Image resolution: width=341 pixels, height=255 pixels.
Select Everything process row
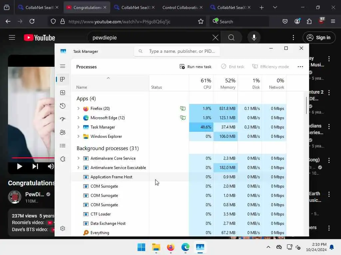point(178,233)
